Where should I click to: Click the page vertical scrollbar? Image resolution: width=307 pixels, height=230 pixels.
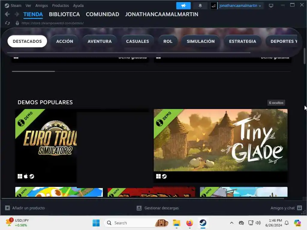305,56
